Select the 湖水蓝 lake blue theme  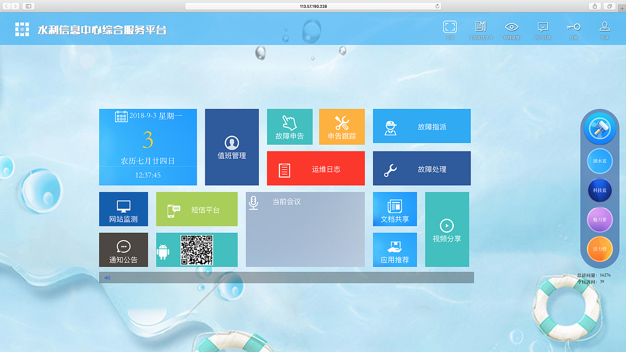pos(600,161)
